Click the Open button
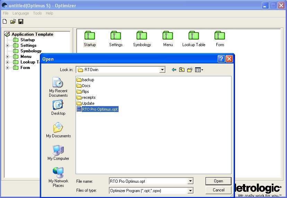 (218, 181)
